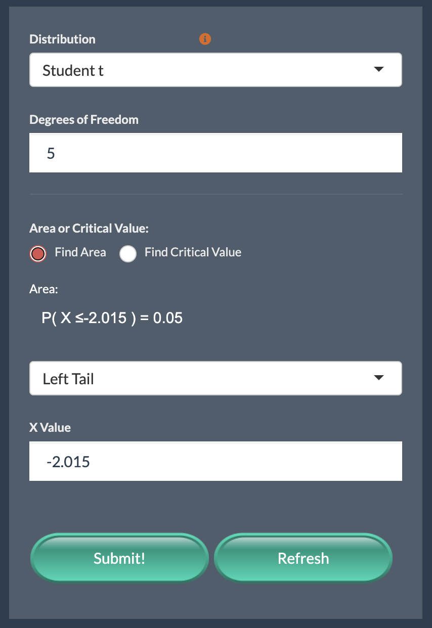The image size is (432, 628).
Task: Click the Degrees of Freedom label
Action: tap(84, 120)
